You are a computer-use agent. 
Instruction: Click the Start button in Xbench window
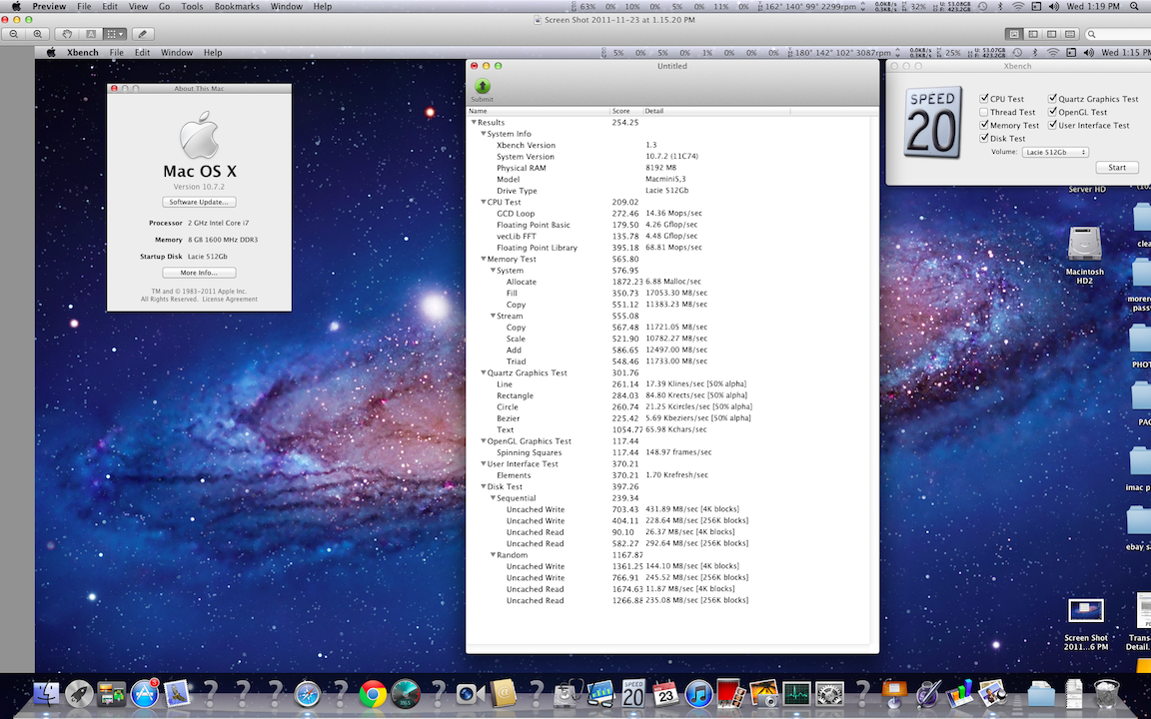pos(1116,168)
